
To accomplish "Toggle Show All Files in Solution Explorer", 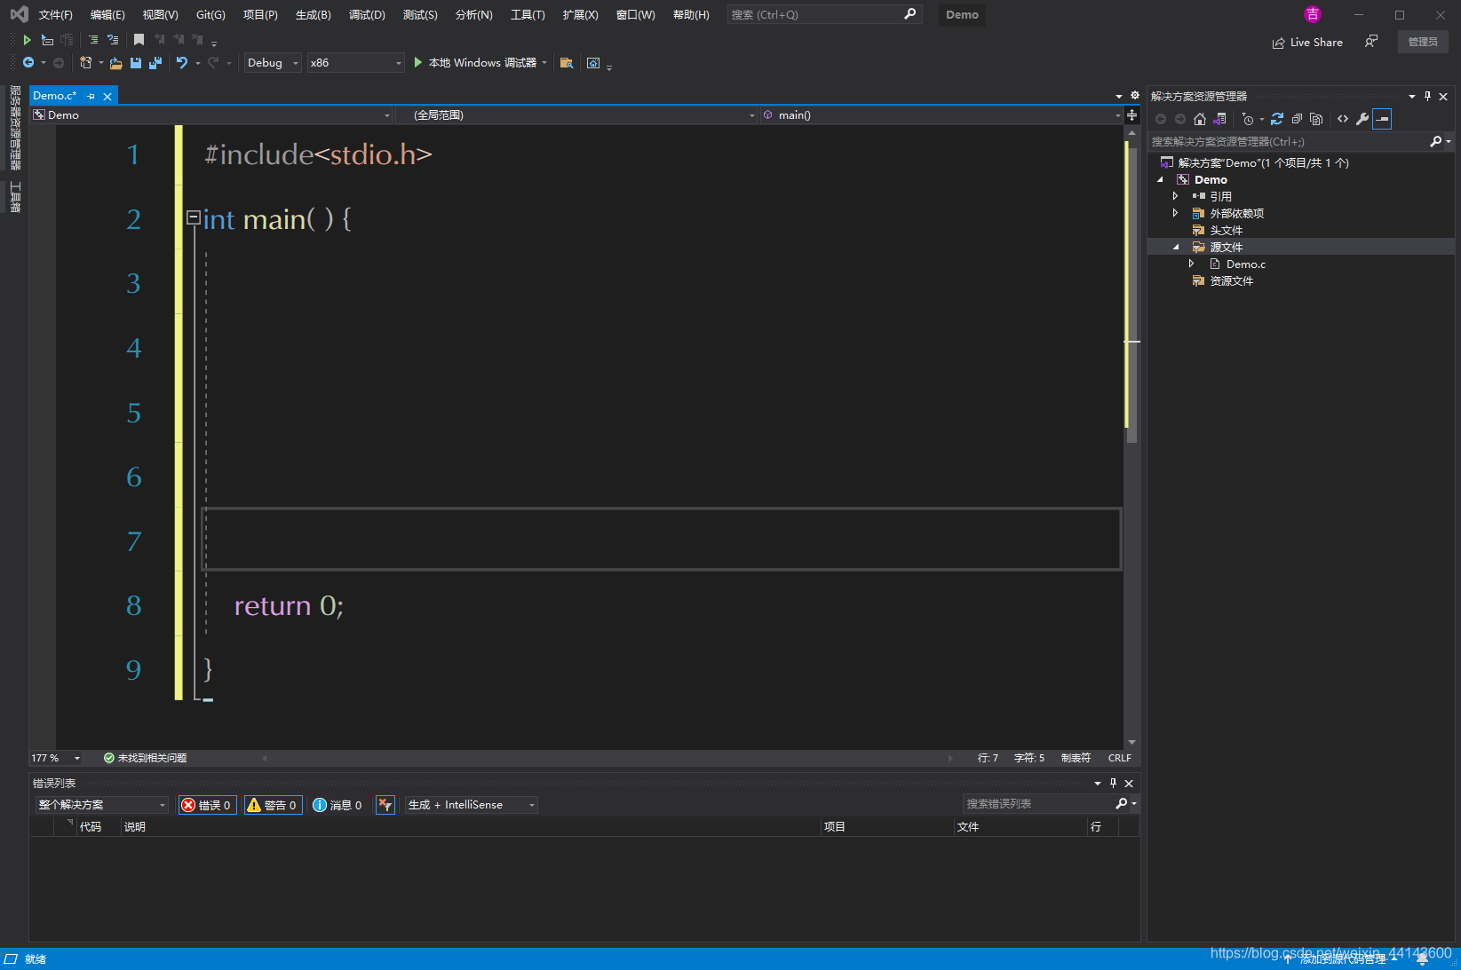I will point(1316,119).
